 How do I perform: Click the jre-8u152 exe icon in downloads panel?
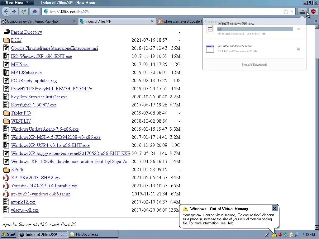click(x=210, y=49)
